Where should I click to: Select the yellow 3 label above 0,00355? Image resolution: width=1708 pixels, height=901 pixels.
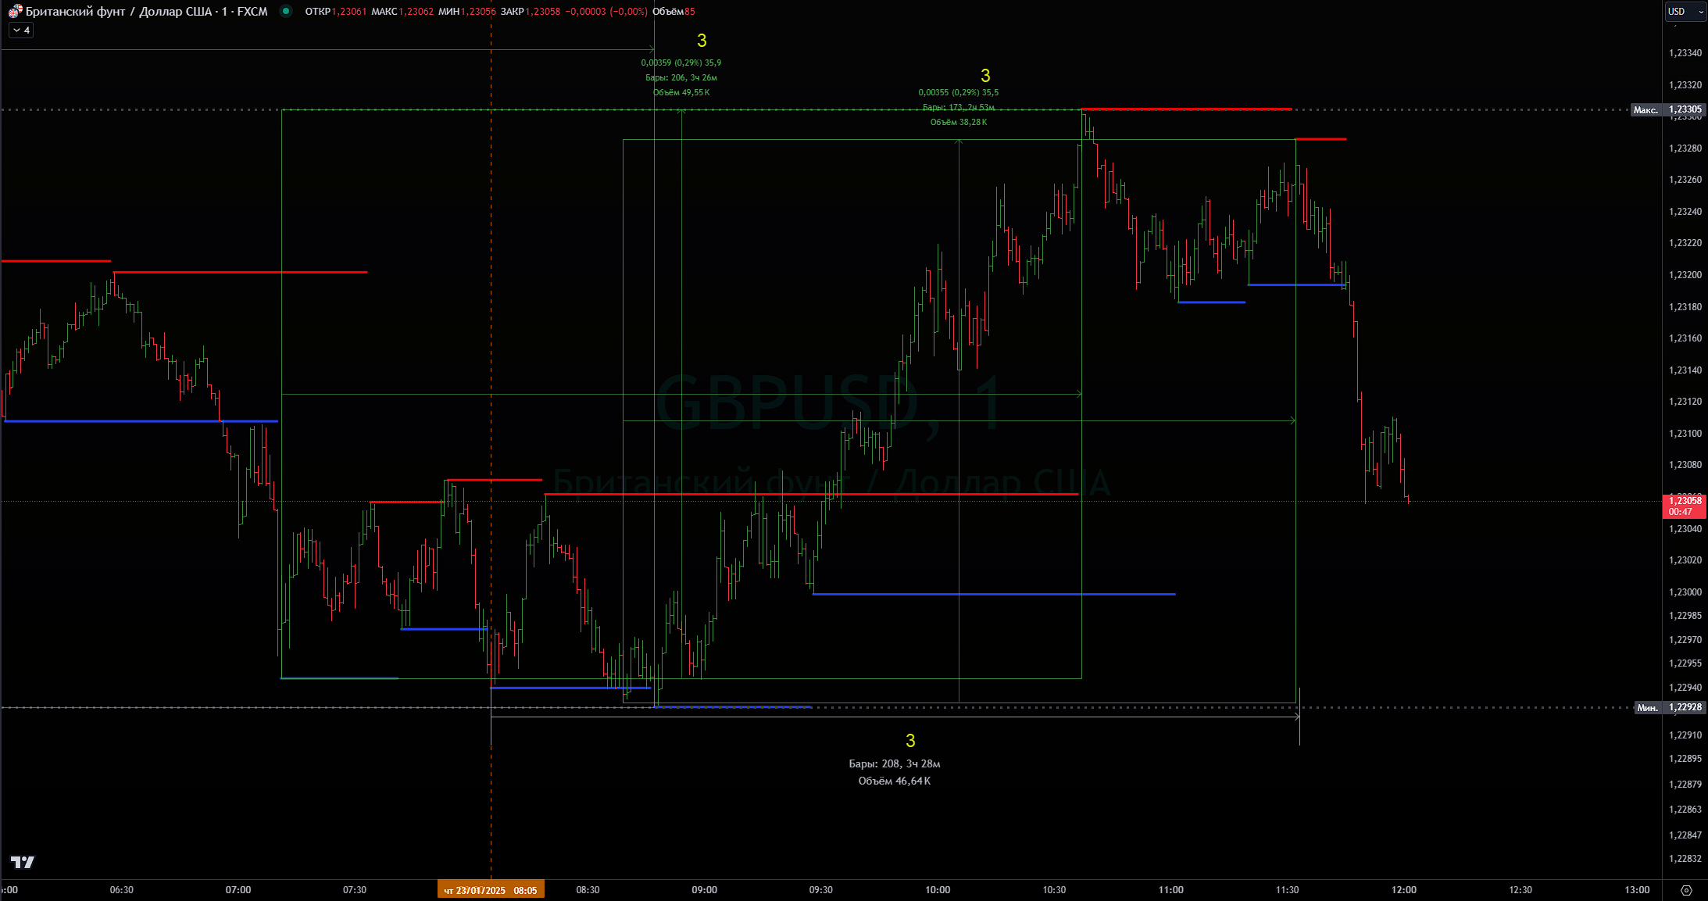pos(985,76)
